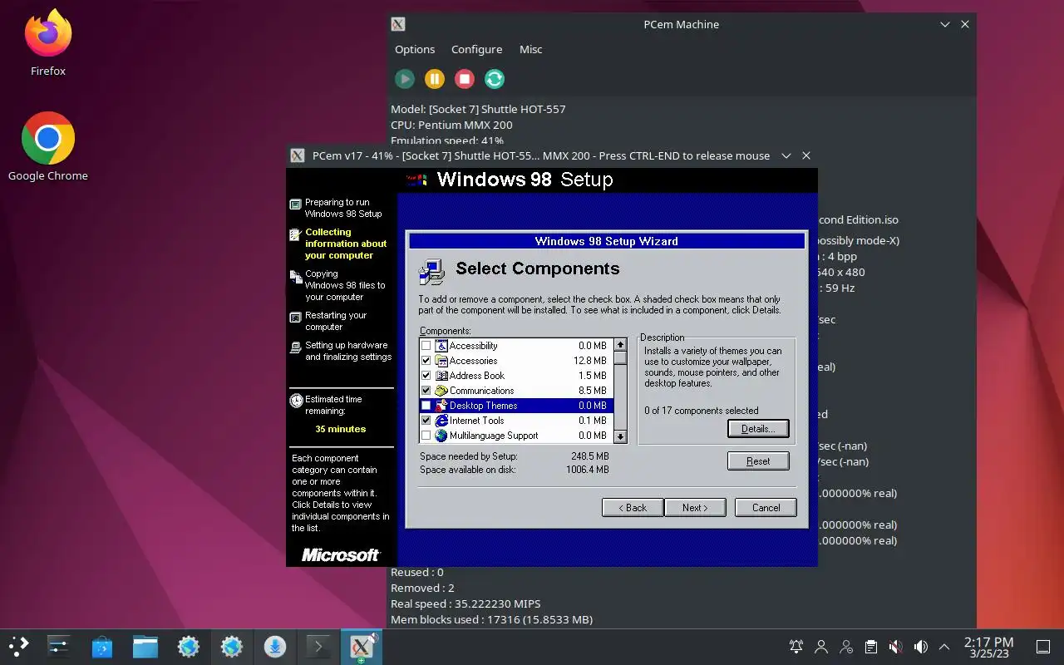
Task: Select the Communications row text
Action: click(x=481, y=391)
